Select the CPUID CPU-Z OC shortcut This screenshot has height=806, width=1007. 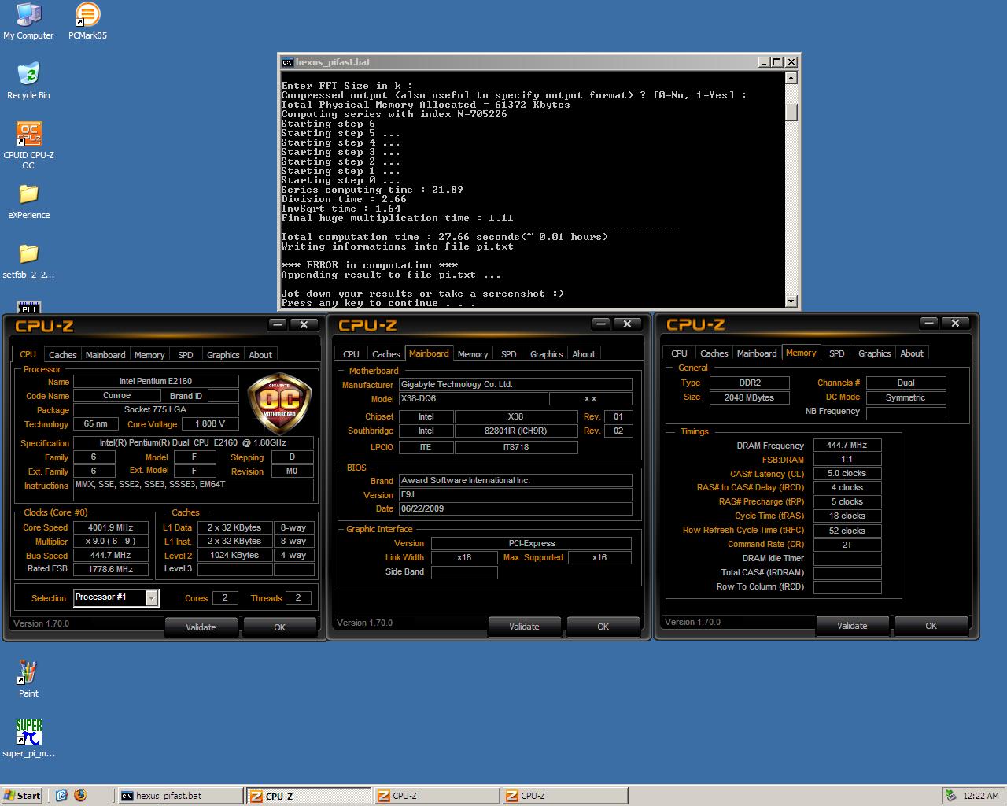click(x=28, y=146)
